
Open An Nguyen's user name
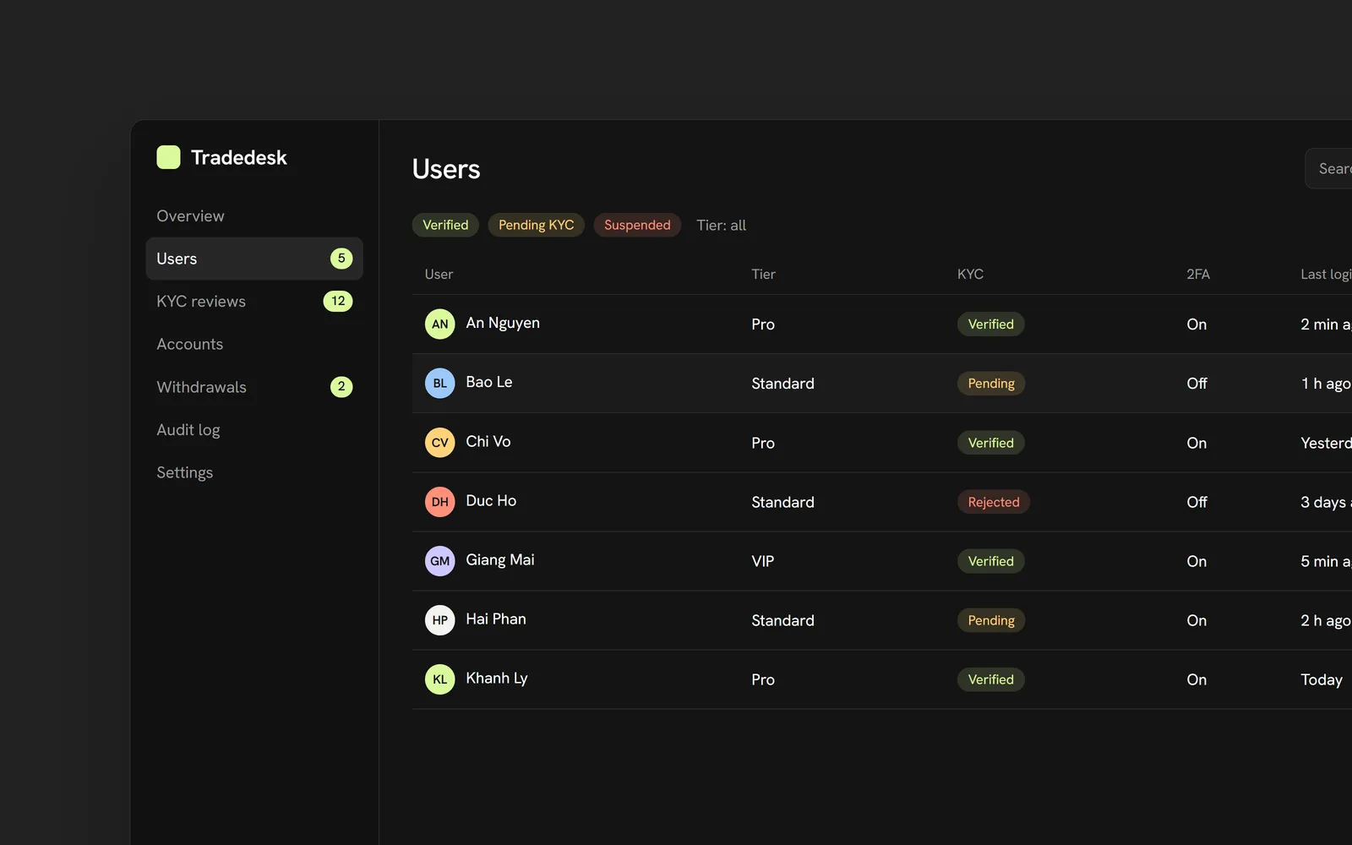(x=503, y=323)
